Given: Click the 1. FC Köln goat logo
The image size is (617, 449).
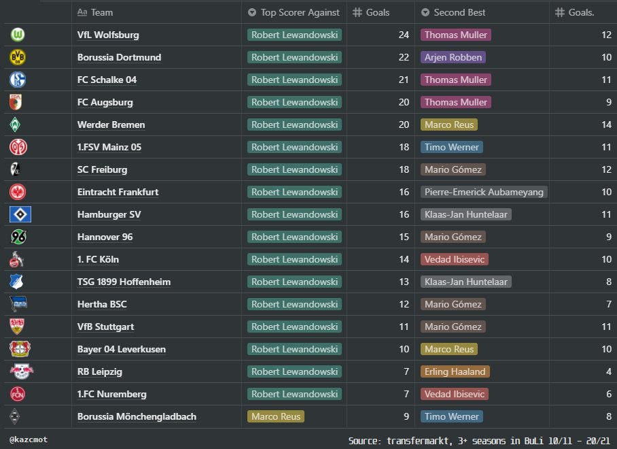Looking at the screenshot, I should pyautogui.click(x=16, y=259).
